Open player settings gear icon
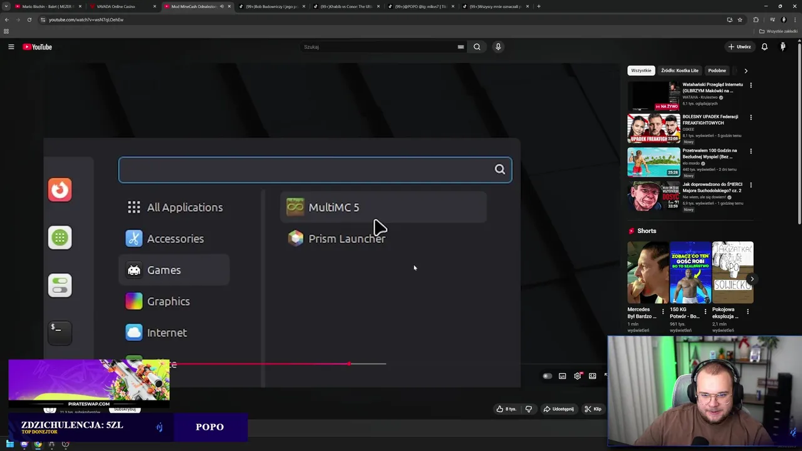Image resolution: width=802 pixels, height=451 pixels. pos(578,376)
